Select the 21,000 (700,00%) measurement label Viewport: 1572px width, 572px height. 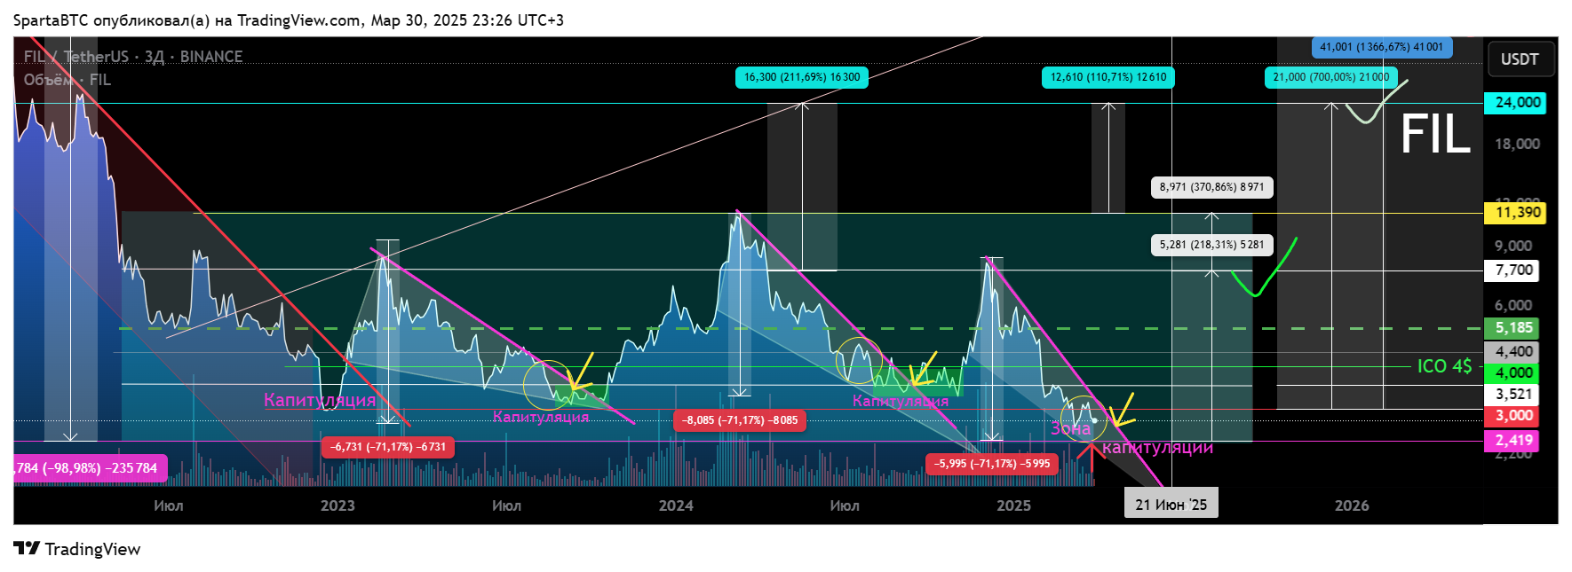point(1331,77)
